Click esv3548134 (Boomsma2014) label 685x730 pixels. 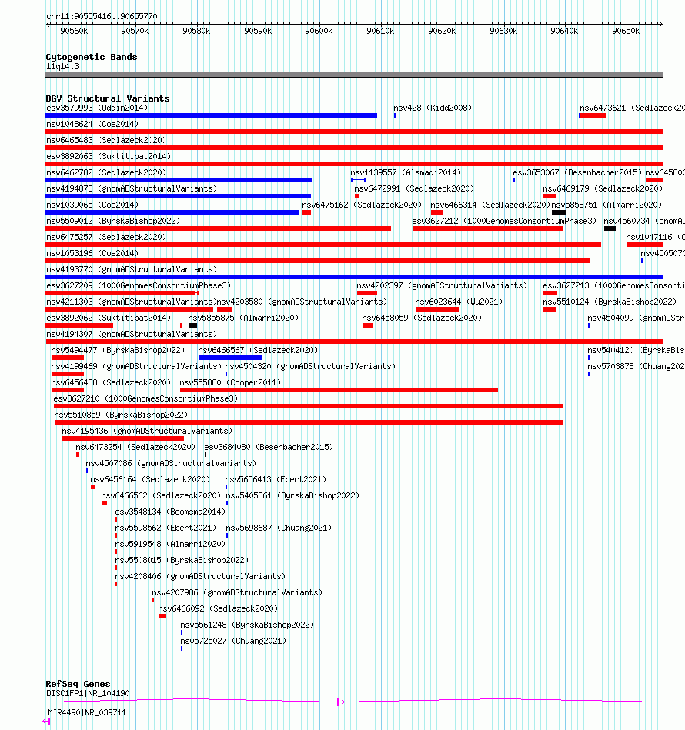click(170, 512)
